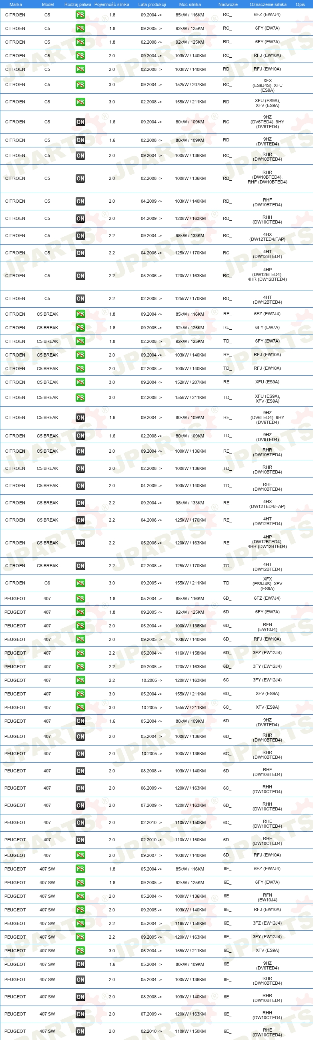The width and height of the screenshot is (313, 1040).
Task: Select 'RHH (DW10CTED4)' in 407 SW row
Action: coord(267,1015)
